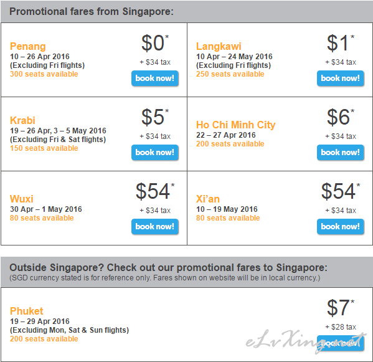Click the $7 Phuket price text
373x362 pixels.
341,308
